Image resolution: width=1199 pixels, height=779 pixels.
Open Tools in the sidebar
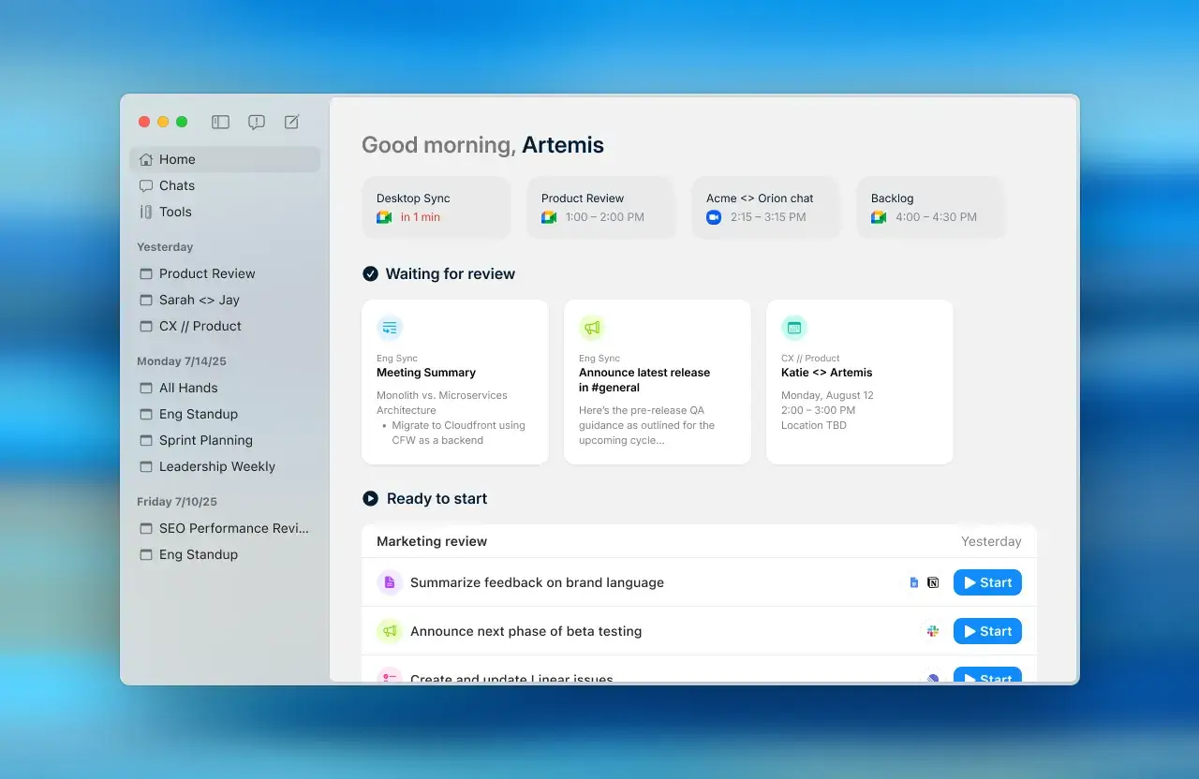[225, 212]
